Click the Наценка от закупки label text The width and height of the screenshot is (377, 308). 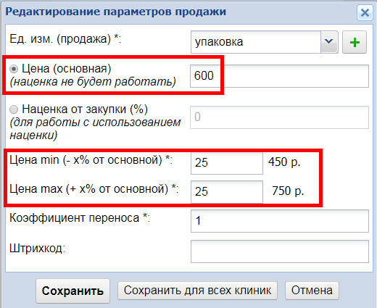click(85, 109)
